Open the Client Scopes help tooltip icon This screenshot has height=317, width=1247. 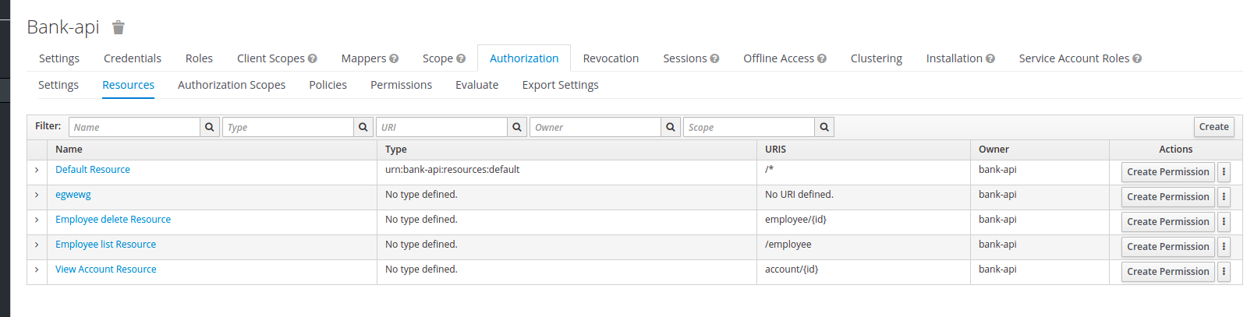click(x=313, y=58)
